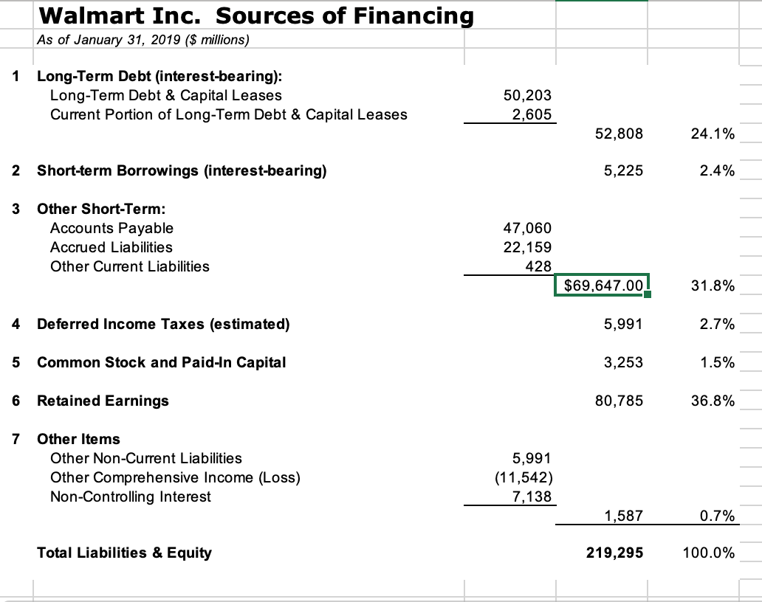Viewport: 762px width, 602px height.
Task: Click 'Short-term Borrowings (interest-bearing)' label
Action: (182, 171)
